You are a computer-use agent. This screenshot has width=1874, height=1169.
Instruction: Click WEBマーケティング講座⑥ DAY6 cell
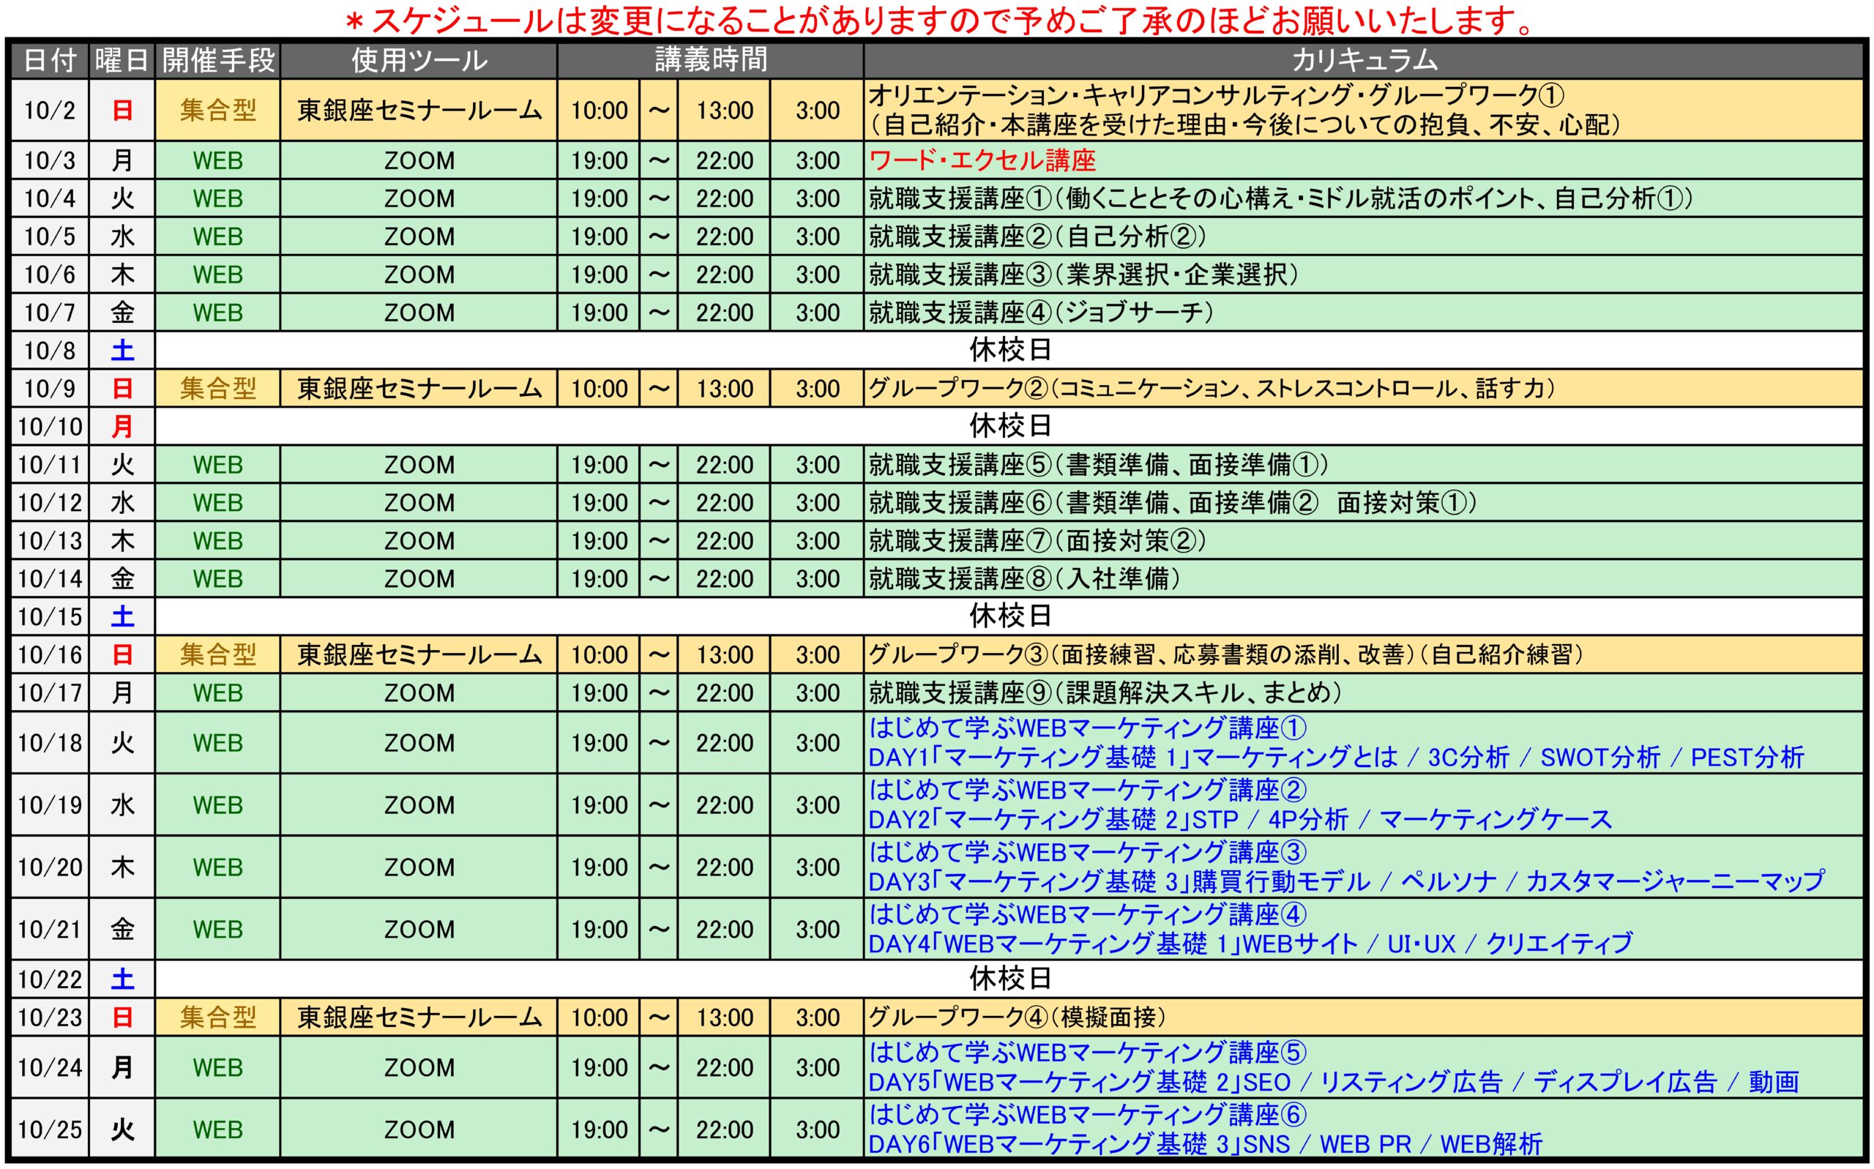[x=1364, y=1129]
